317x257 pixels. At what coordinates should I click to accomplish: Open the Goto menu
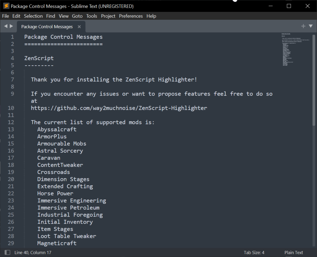point(77,16)
